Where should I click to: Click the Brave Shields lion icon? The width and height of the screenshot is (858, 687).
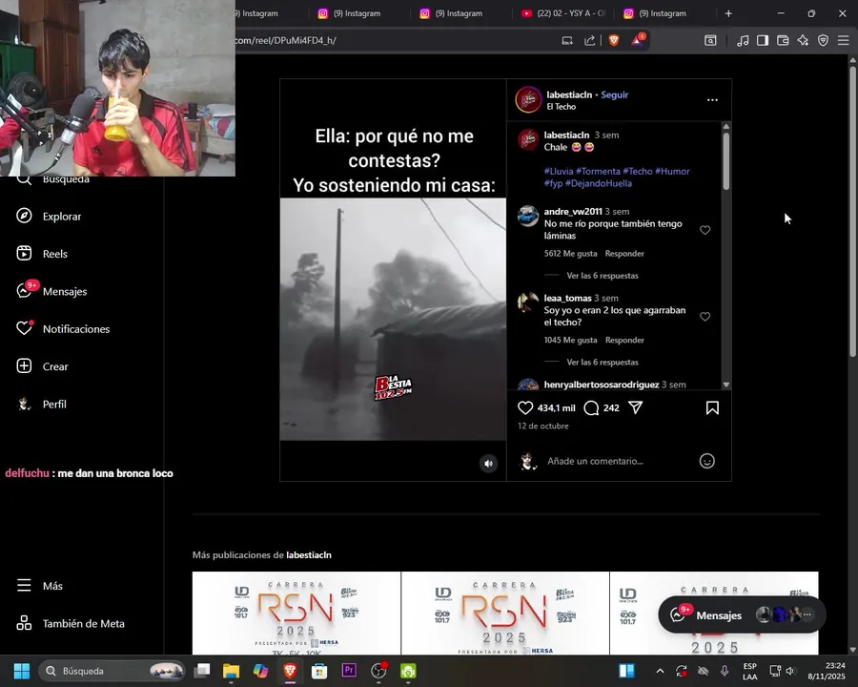coord(614,40)
